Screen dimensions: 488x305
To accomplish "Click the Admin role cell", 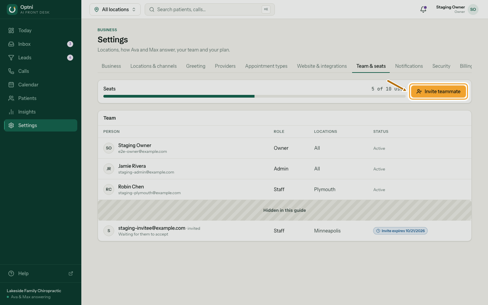I will (x=281, y=169).
